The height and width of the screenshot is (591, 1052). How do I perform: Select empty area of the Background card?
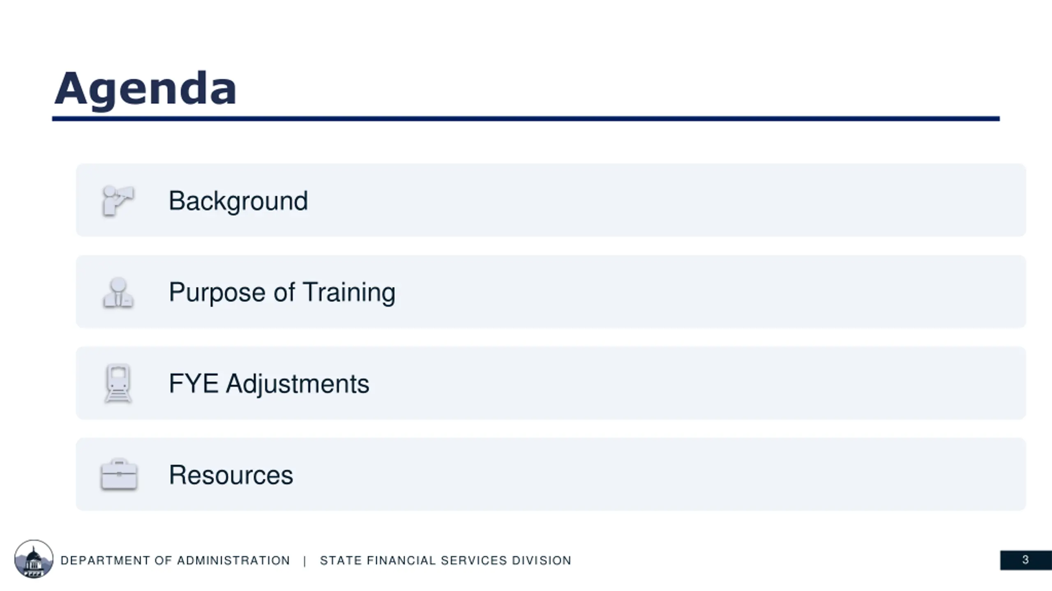point(657,200)
